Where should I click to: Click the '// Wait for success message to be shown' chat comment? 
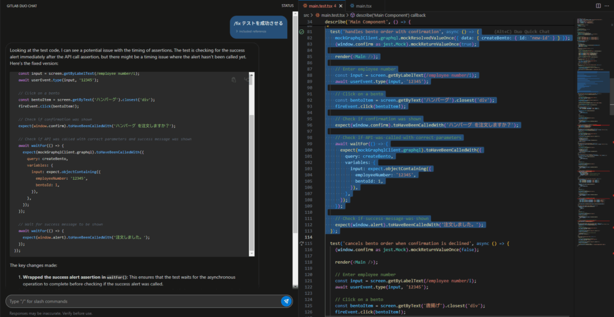point(61,224)
